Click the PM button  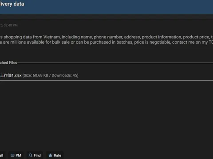(x=16, y=155)
